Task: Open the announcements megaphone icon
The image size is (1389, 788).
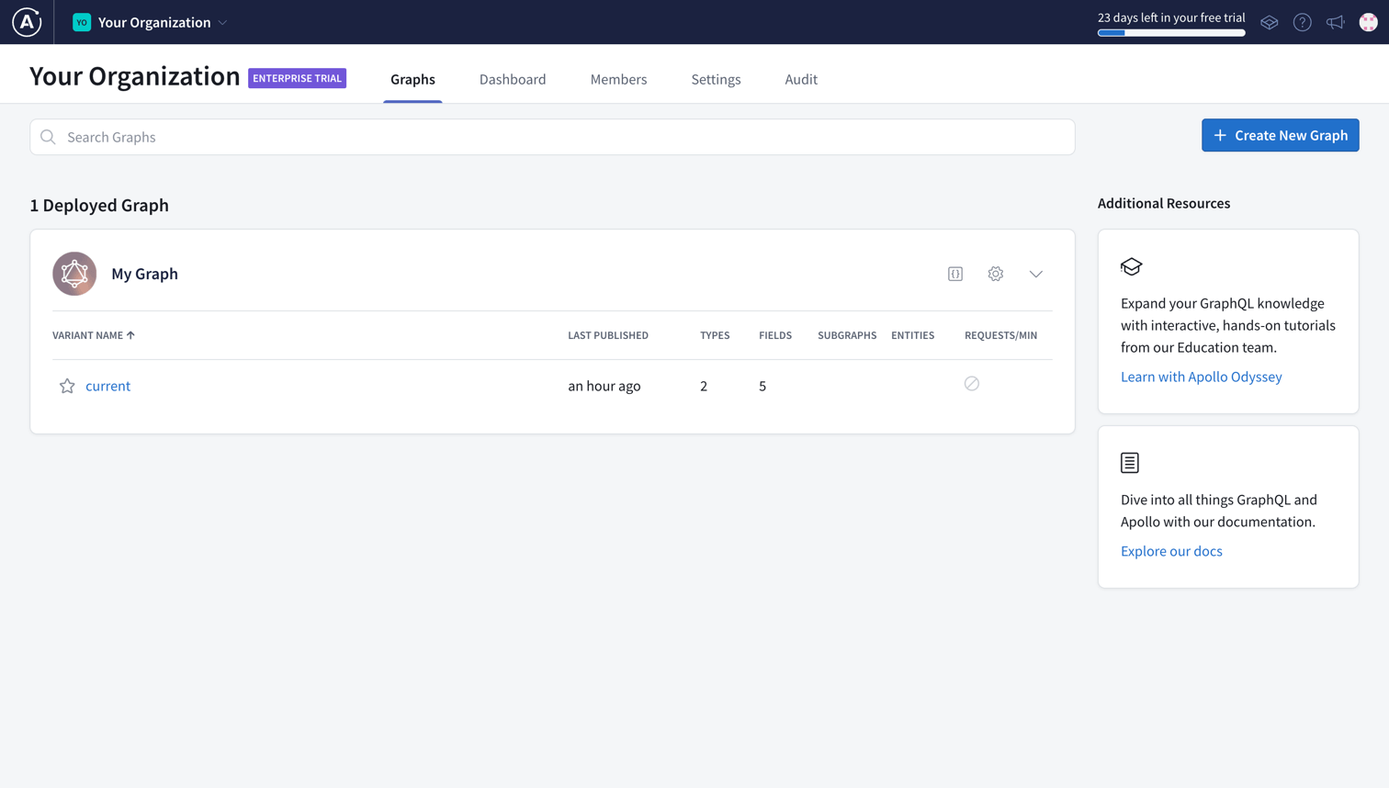Action: coord(1335,22)
